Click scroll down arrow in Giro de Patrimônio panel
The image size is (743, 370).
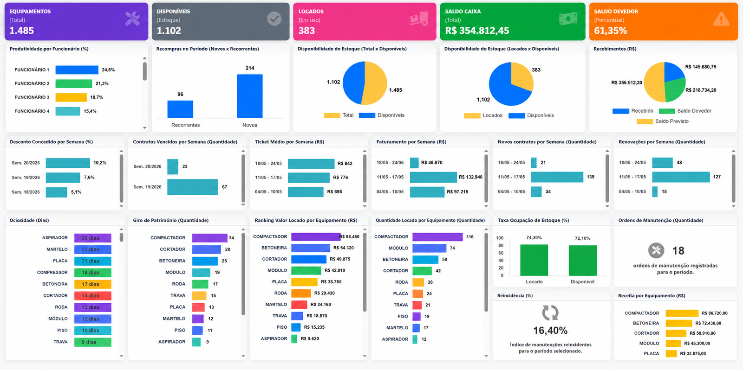point(243,356)
